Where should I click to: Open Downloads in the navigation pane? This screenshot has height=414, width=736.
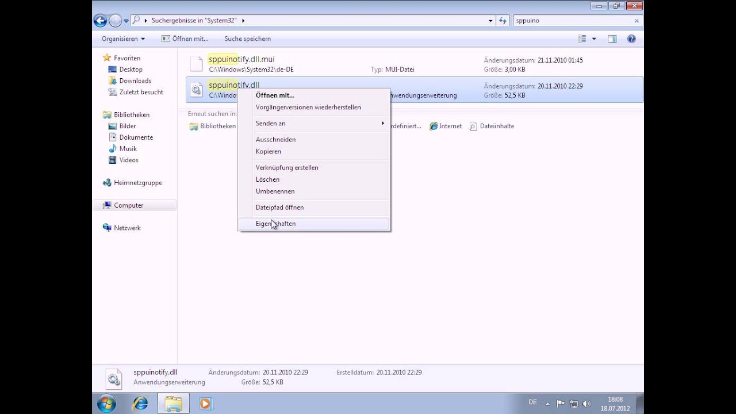click(x=135, y=80)
